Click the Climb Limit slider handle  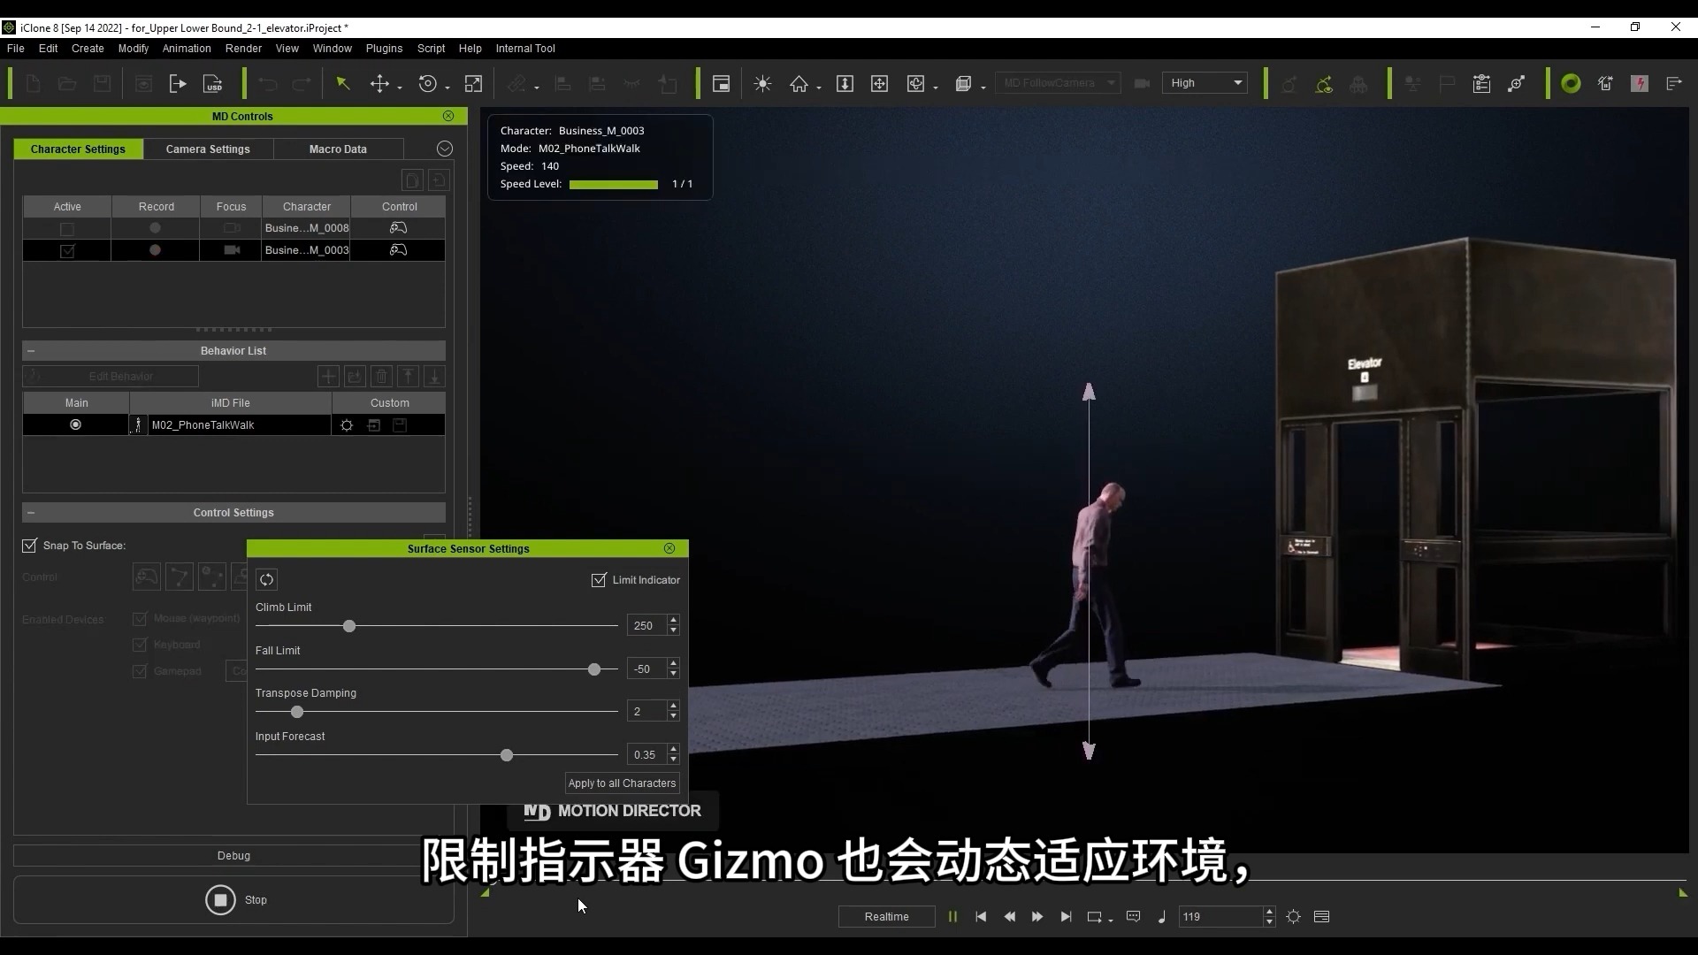349,626
